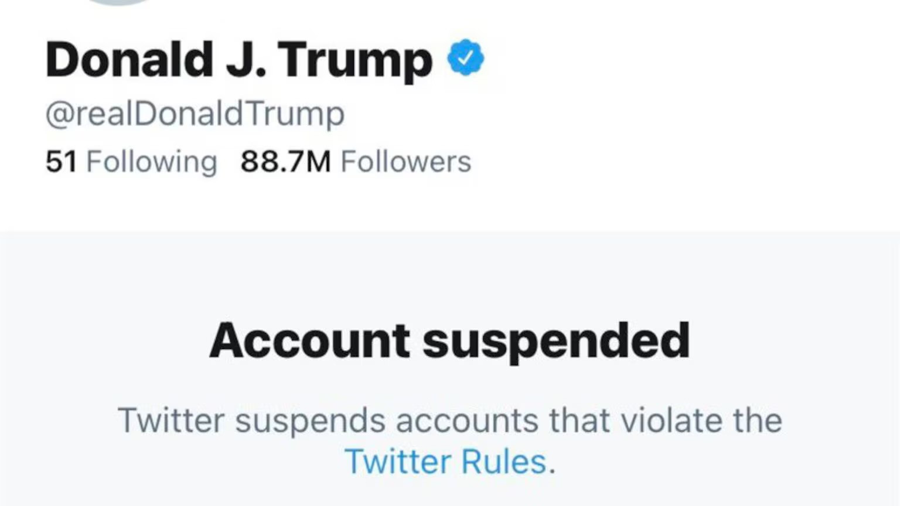The height and width of the screenshot is (506, 900).
Task: Click the white checkmark inside verified badge
Action: click(x=466, y=57)
